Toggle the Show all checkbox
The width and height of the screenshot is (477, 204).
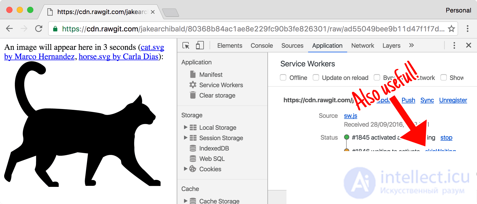(444, 77)
